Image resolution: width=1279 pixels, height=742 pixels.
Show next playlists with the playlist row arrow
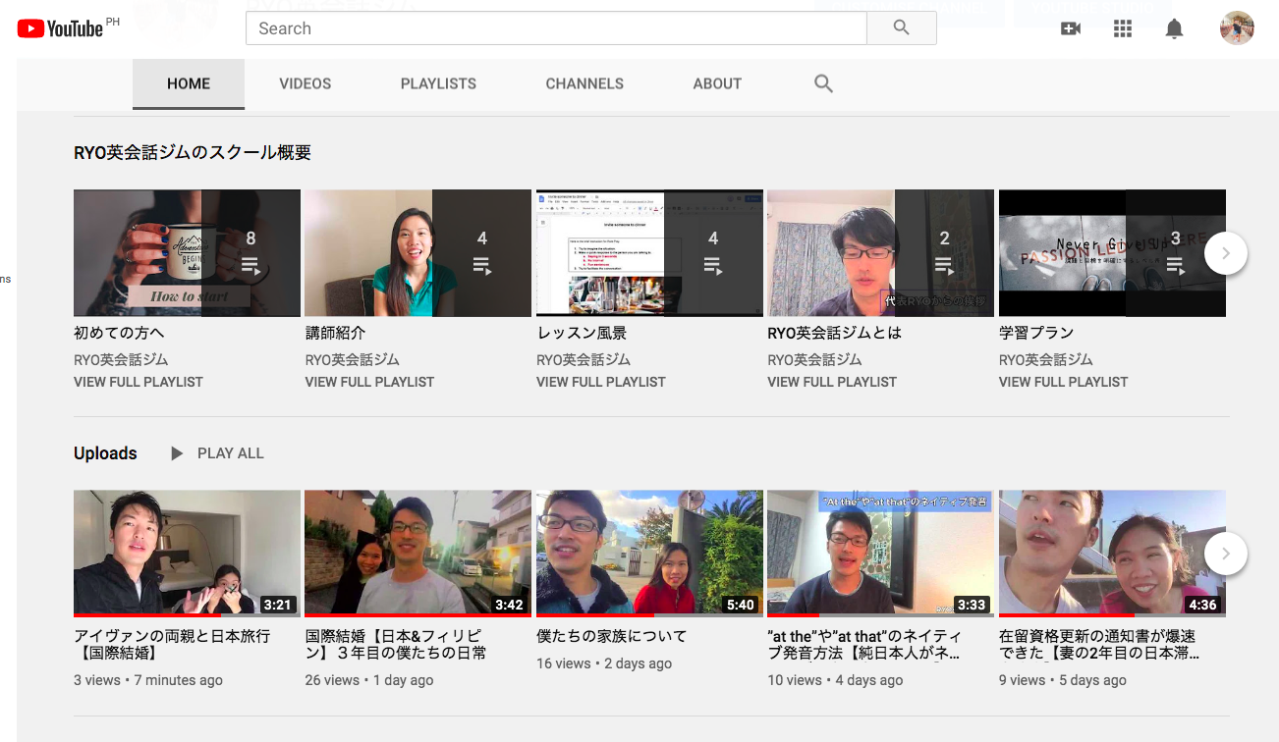1225,253
